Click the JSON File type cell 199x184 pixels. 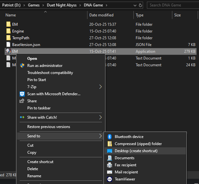tap(143, 45)
